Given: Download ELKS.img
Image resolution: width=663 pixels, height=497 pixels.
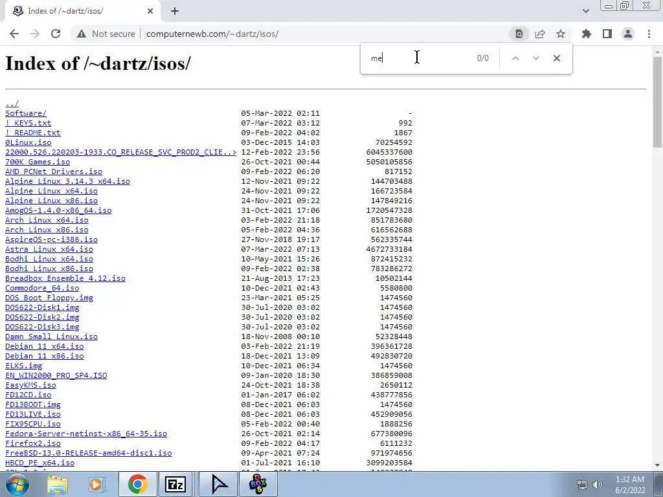Looking at the screenshot, I should 24,366.
